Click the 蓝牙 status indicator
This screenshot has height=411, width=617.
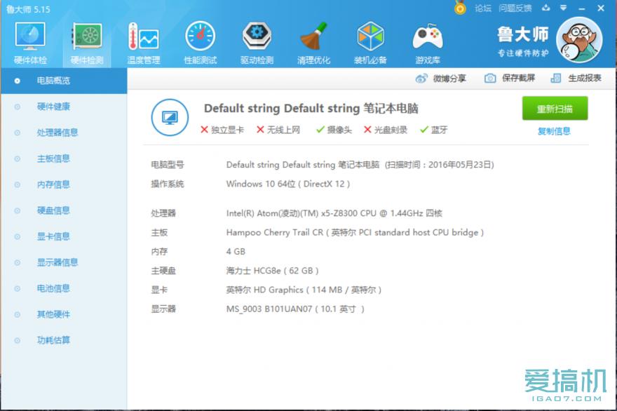pyautogui.click(x=433, y=130)
